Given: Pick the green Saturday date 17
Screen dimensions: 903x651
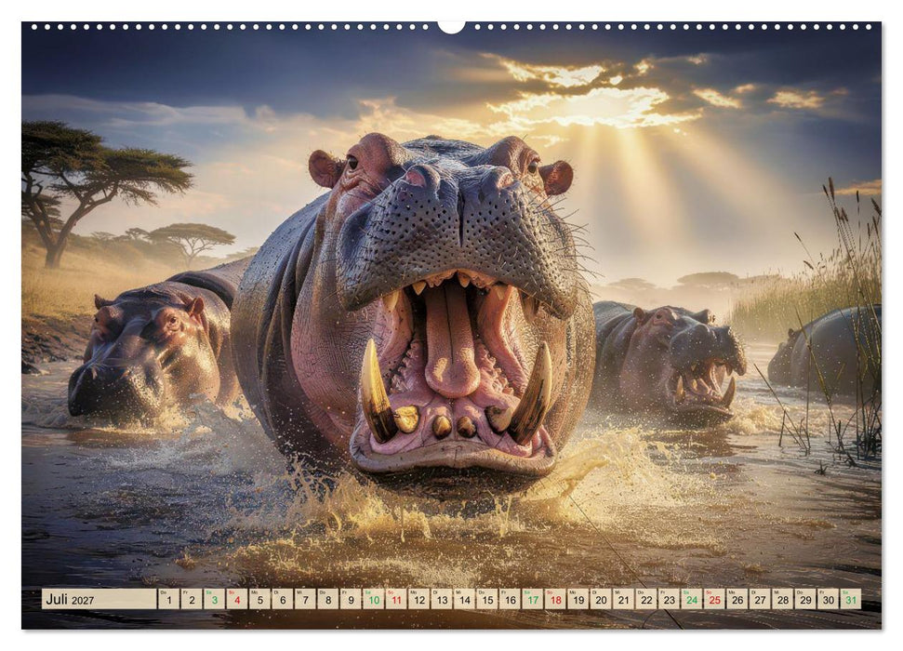Looking at the screenshot, I should coord(533,599).
